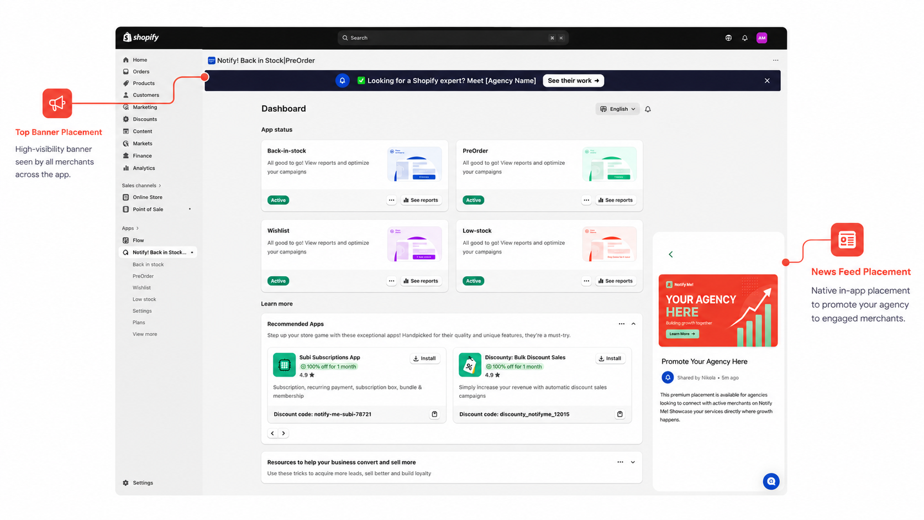Click into the Search field
The height and width of the screenshot is (520, 924).
[x=453, y=38]
